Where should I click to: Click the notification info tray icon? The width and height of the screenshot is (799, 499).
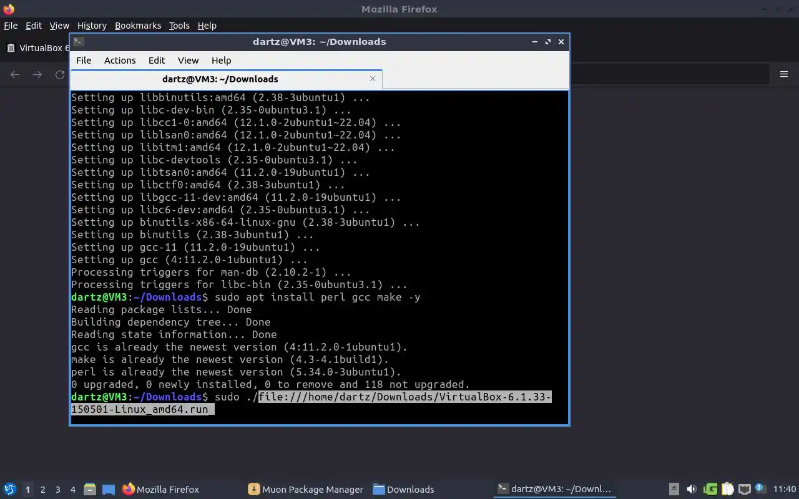coord(760,488)
